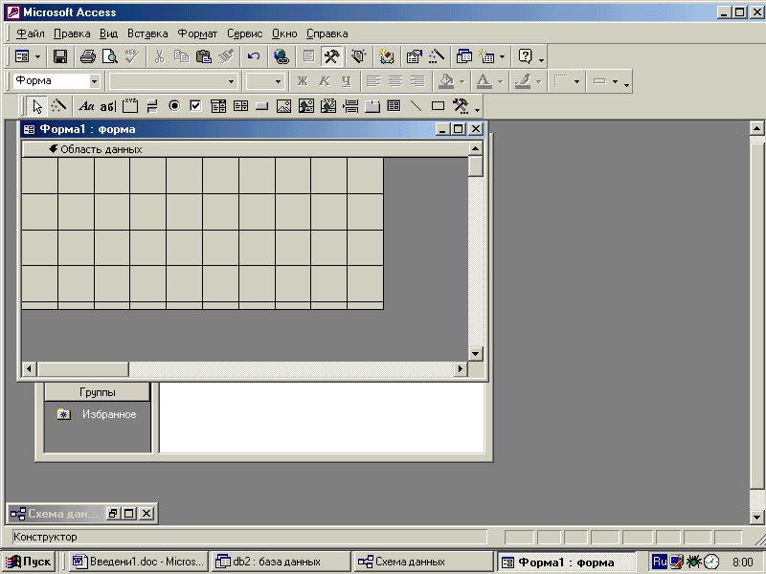Viewport: 766px width, 574px height.
Task: Open the Сервис menu
Action: coord(245,33)
